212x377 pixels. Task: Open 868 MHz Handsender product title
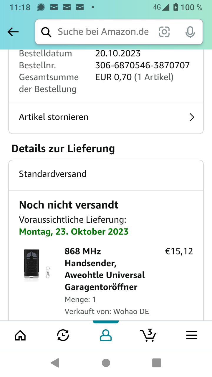click(x=105, y=269)
